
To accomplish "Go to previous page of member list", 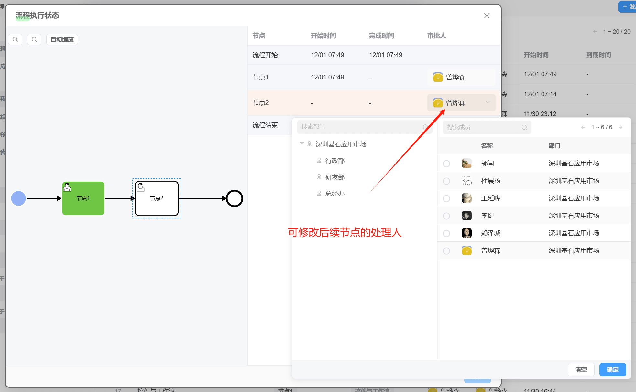I will coord(583,127).
